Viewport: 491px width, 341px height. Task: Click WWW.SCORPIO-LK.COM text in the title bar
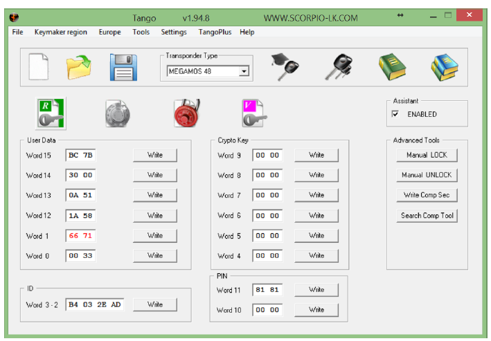[311, 18]
